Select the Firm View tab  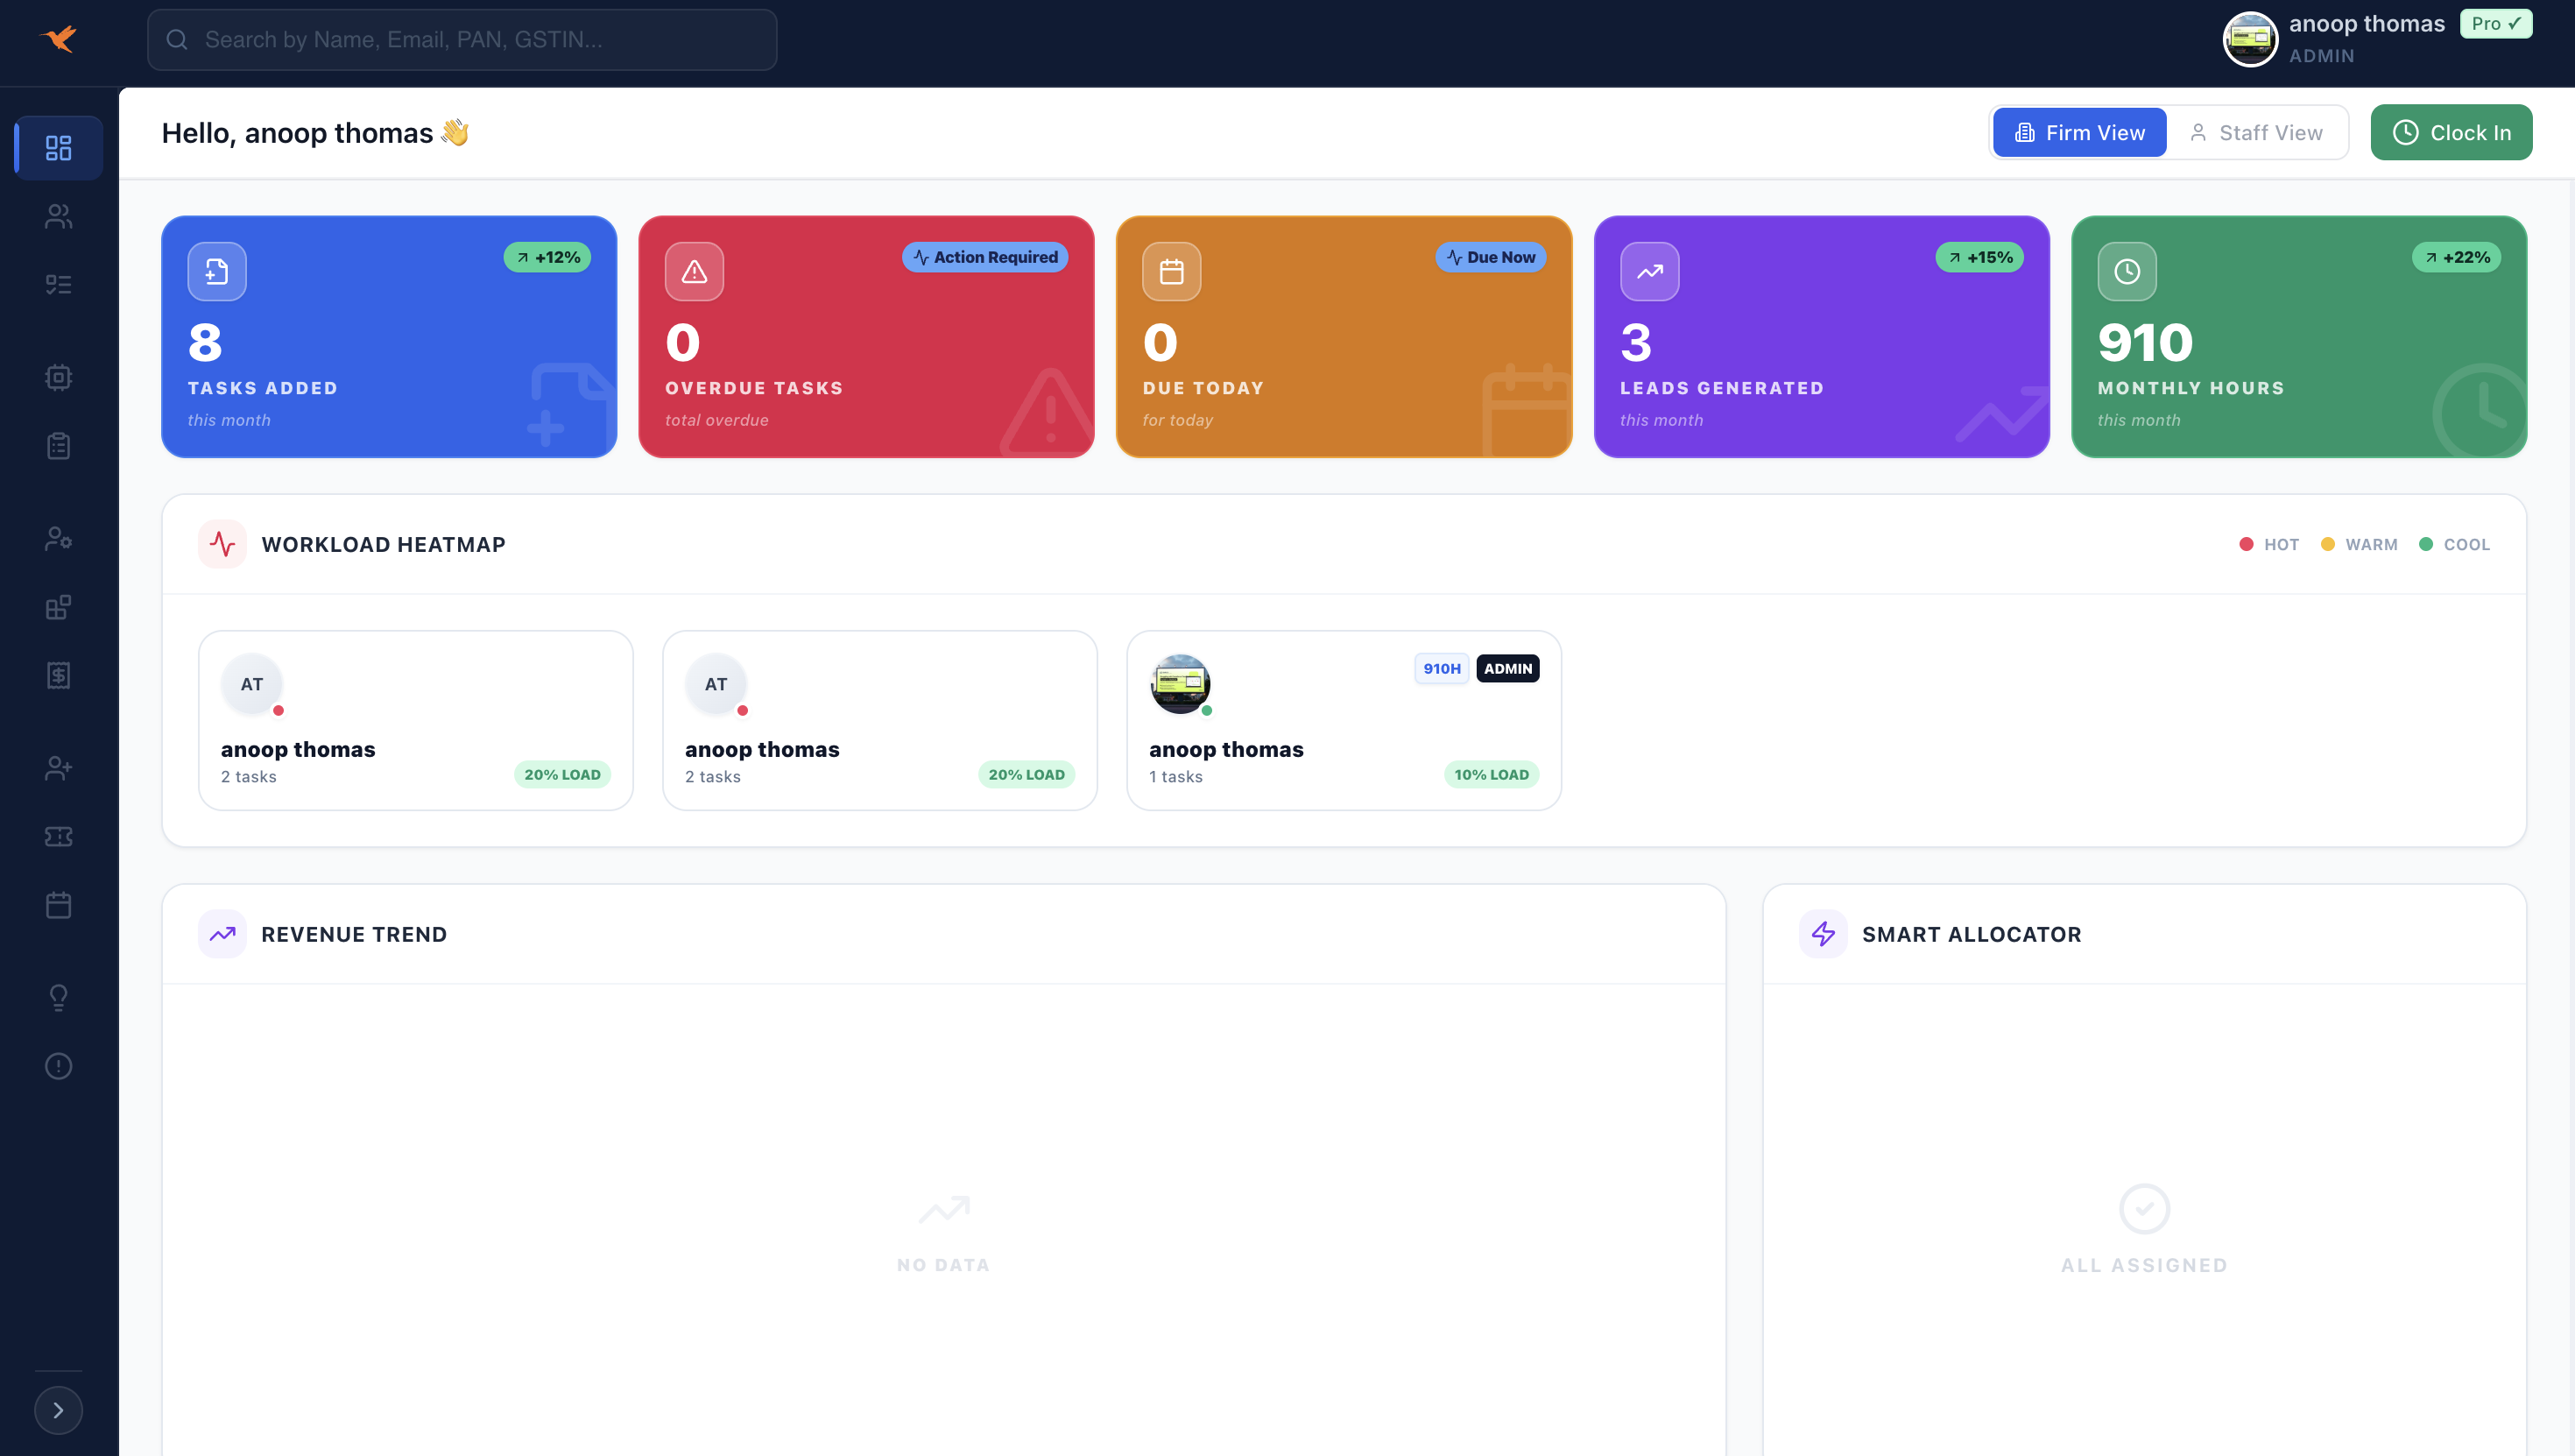pyautogui.click(x=2078, y=131)
